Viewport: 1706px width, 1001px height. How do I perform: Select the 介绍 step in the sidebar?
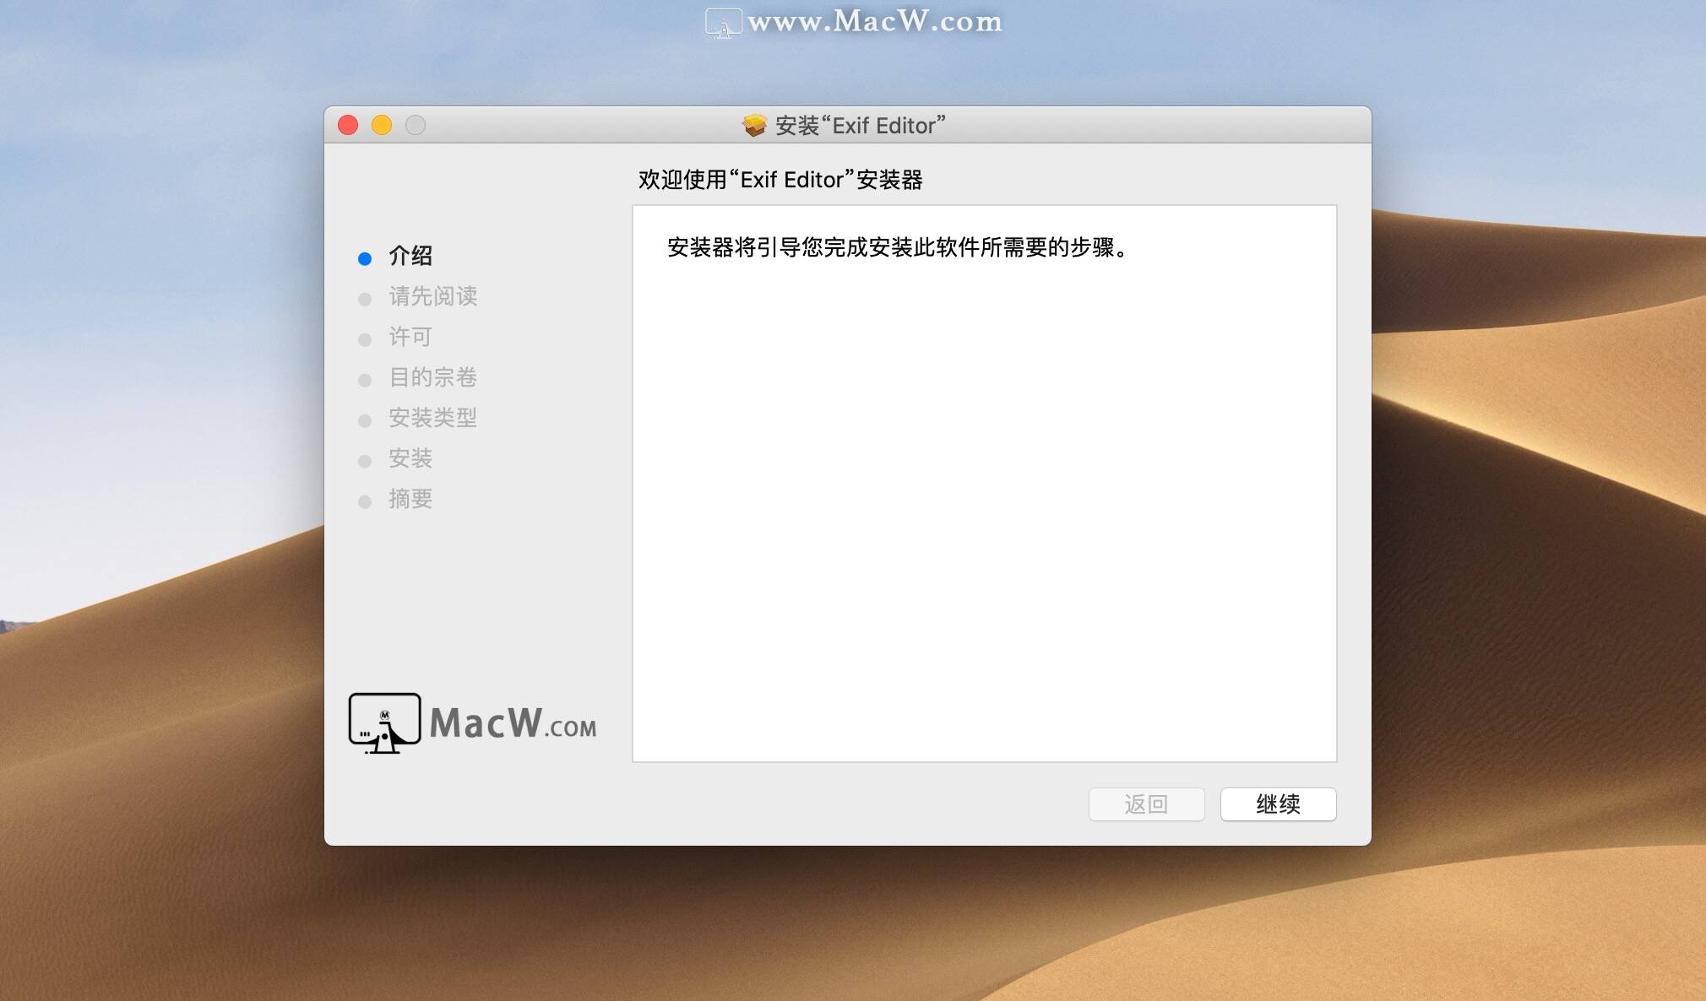point(410,256)
